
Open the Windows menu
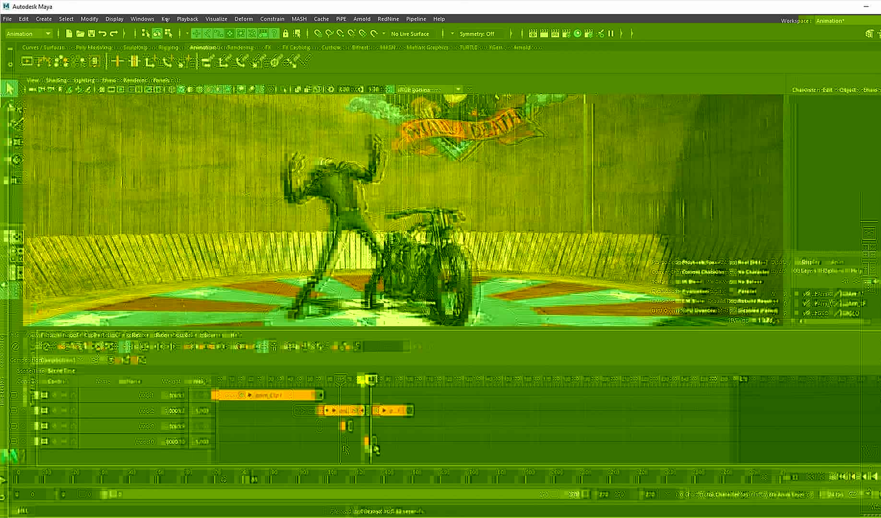click(143, 19)
